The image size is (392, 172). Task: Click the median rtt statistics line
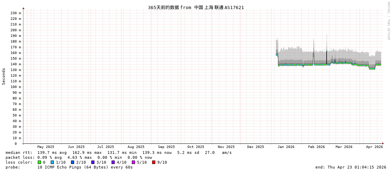(x=119, y=153)
